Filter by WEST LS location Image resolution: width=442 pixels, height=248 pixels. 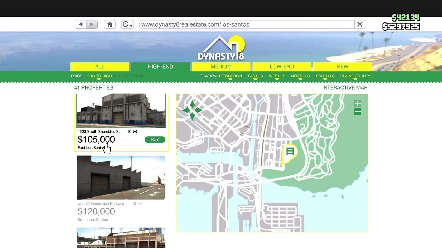[277, 76]
